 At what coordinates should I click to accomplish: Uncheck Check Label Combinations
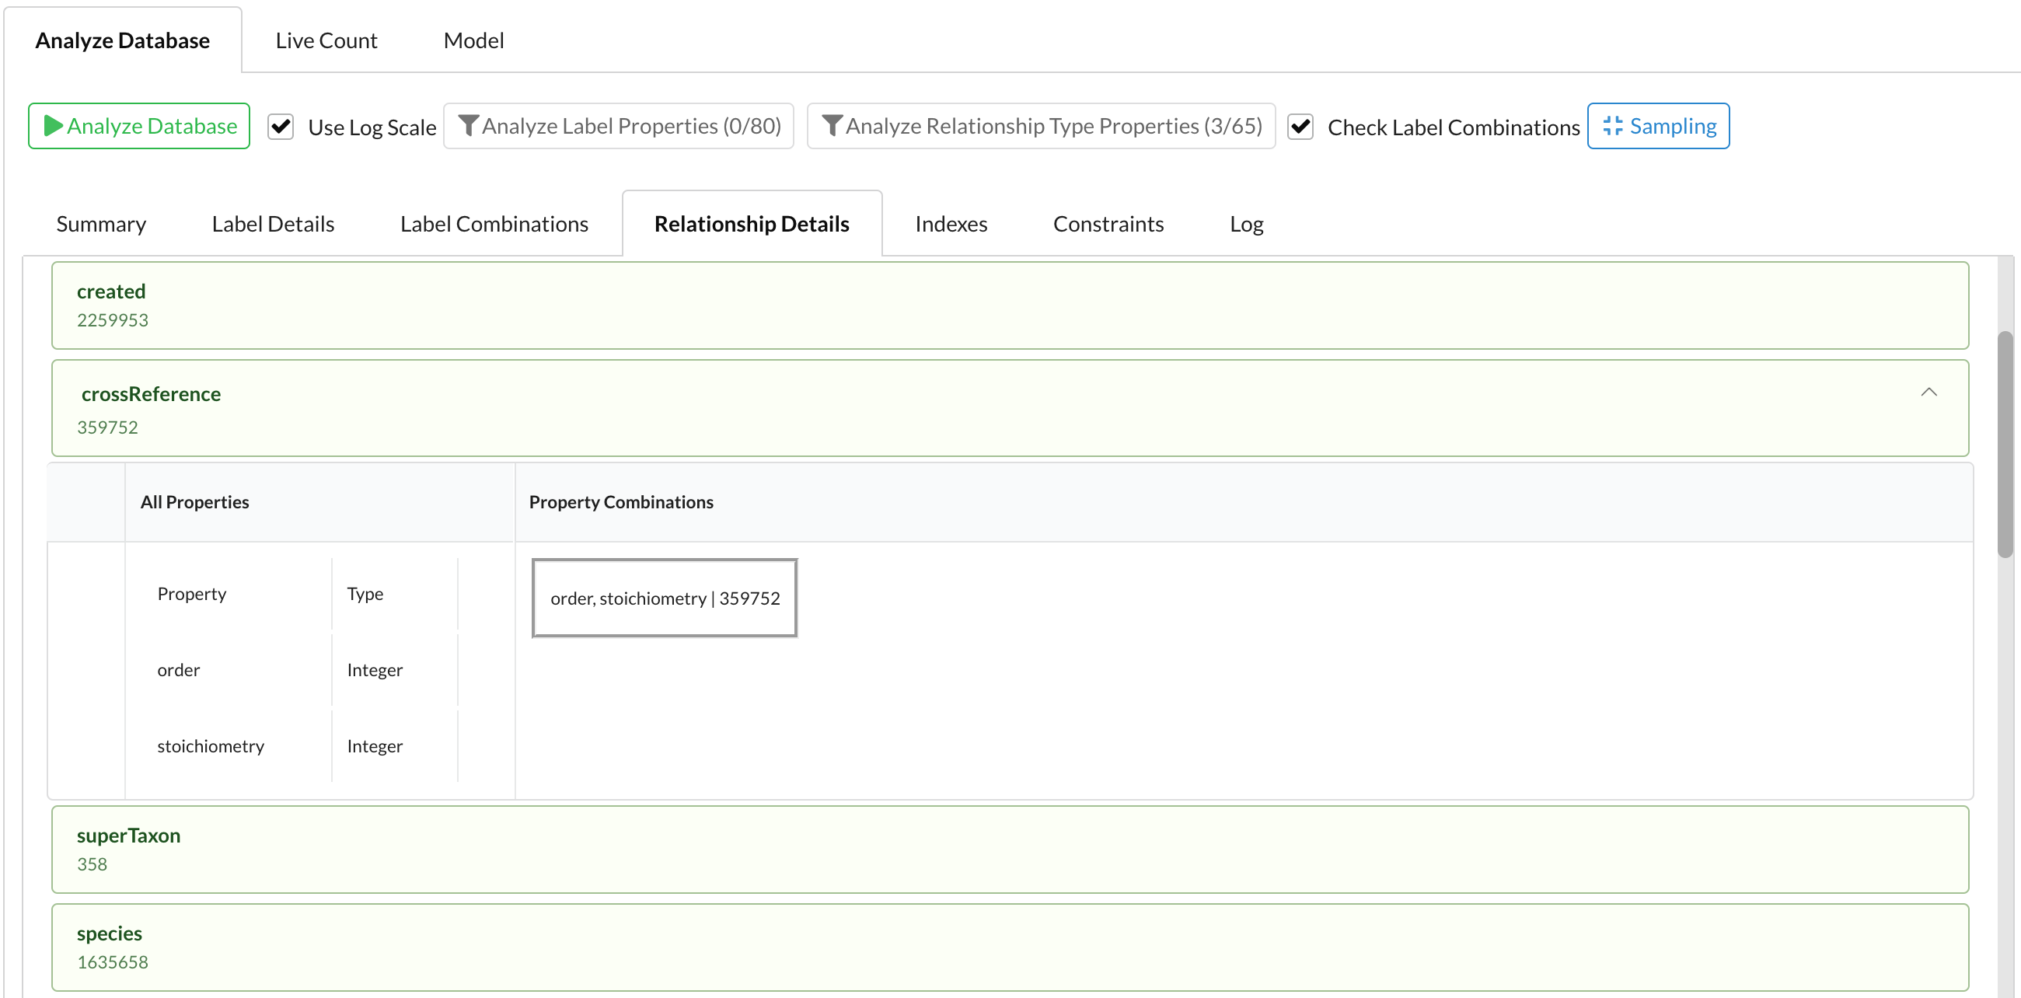[x=1300, y=127]
